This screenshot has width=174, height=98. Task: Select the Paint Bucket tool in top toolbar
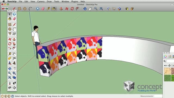[54, 9]
